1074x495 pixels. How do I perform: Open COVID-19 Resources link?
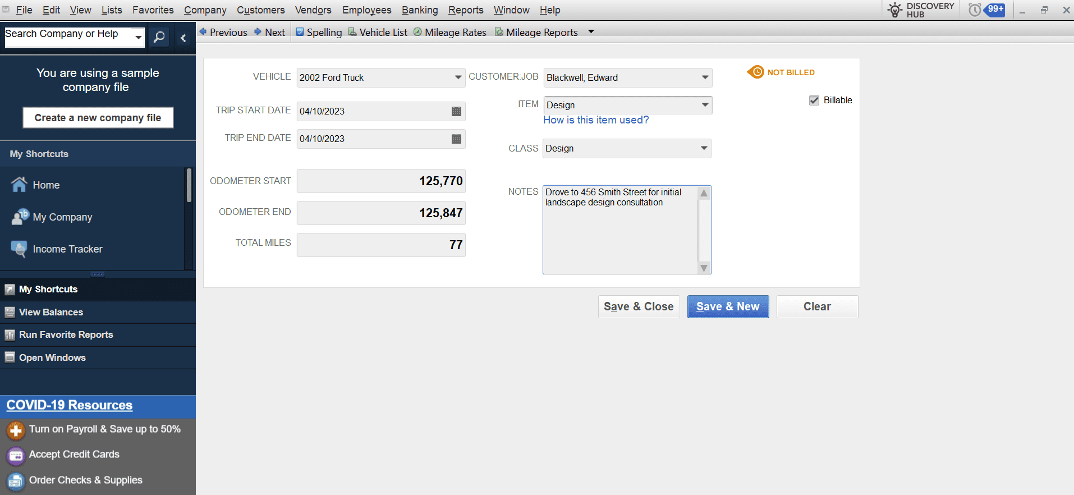[x=69, y=405]
